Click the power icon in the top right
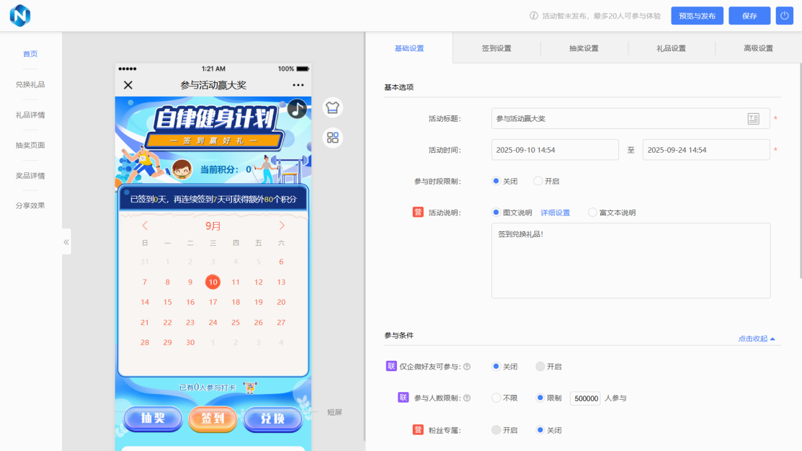The height and width of the screenshot is (451, 802). point(784,16)
